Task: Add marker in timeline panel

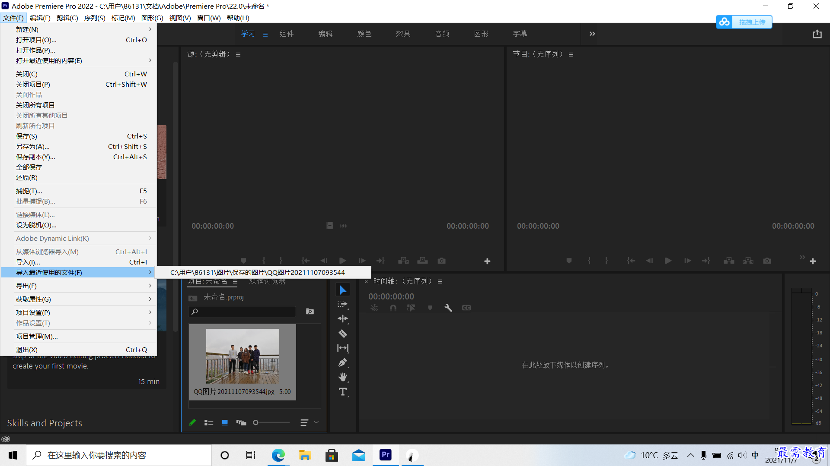Action: click(430, 308)
